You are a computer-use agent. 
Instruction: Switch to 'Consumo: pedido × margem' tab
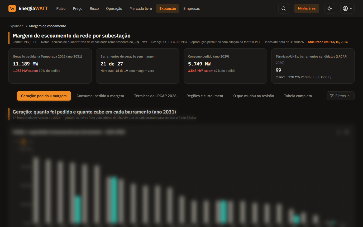(x=100, y=96)
